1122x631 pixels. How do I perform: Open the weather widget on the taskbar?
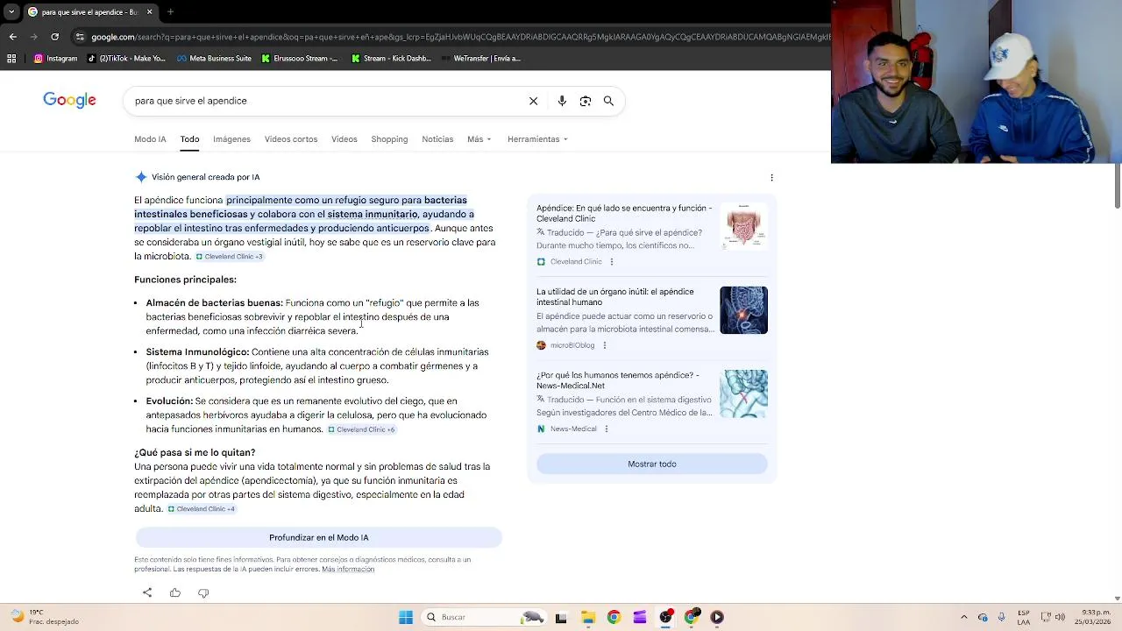click(44, 617)
